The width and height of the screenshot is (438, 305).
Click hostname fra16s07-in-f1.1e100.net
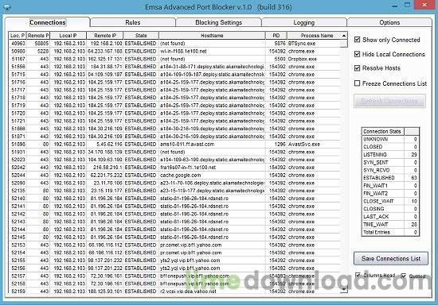coord(188,168)
